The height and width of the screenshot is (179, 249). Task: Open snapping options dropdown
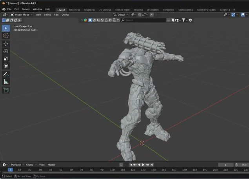coord(145,15)
